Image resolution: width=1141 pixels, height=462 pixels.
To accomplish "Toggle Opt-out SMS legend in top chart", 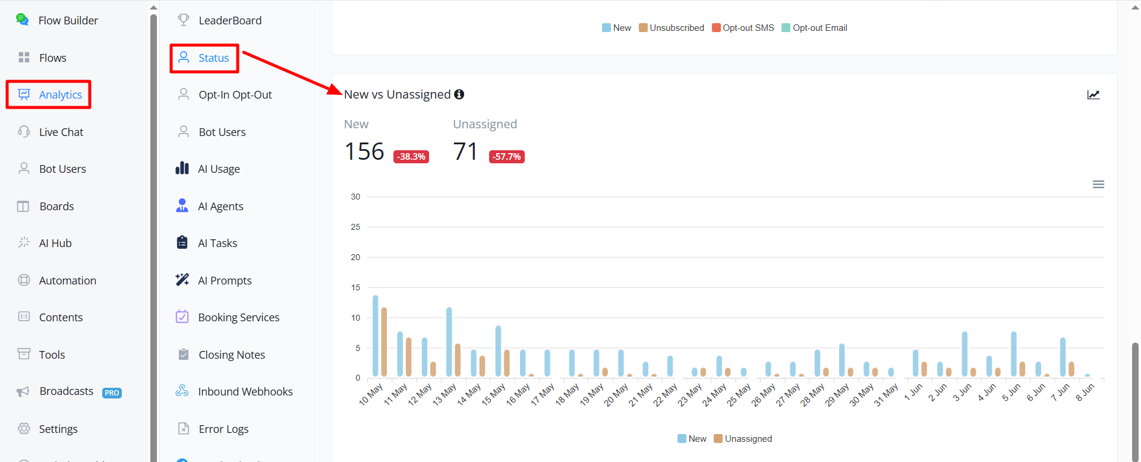I will point(743,28).
